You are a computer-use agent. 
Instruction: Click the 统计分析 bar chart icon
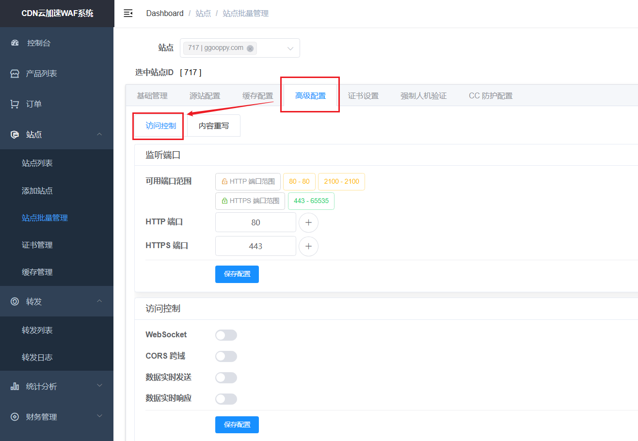coord(15,386)
